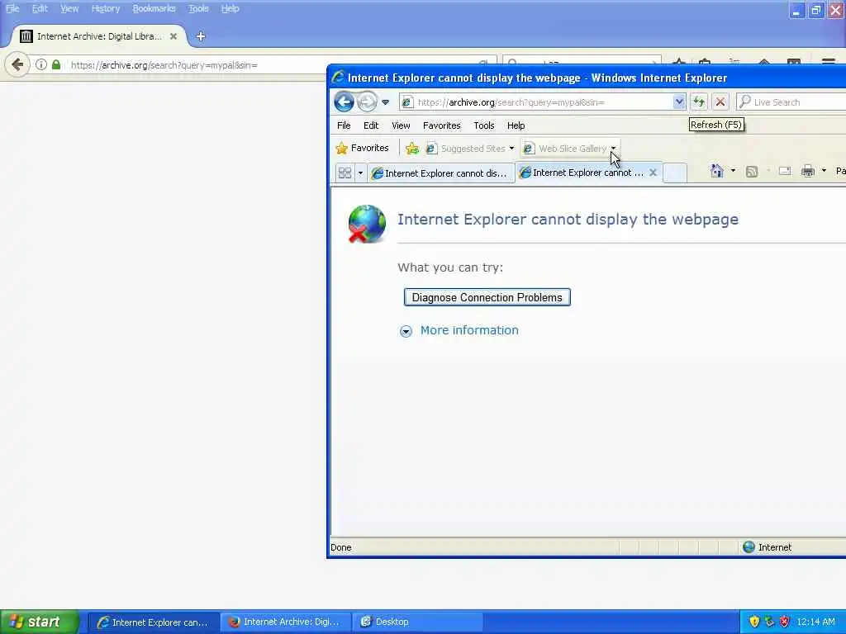Open Firefox Edit menu
This screenshot has width=846, height=634.
(40, 8)
